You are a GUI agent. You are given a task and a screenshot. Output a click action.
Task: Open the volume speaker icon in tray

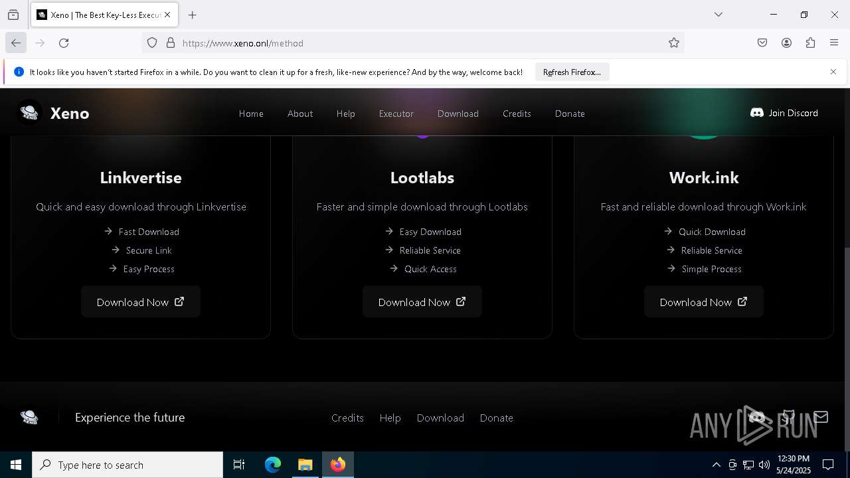pos(764,465)
